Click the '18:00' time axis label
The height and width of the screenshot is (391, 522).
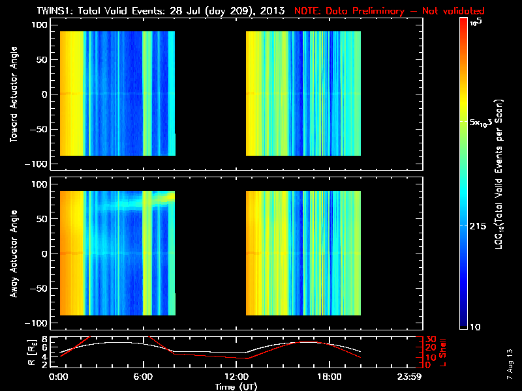click(330, 377)
